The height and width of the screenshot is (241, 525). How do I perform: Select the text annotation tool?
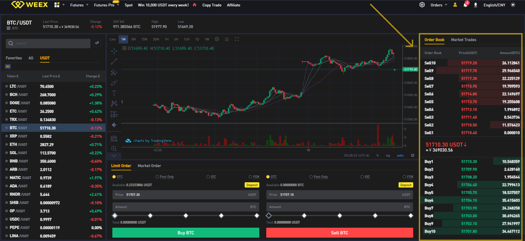point(114,93)
